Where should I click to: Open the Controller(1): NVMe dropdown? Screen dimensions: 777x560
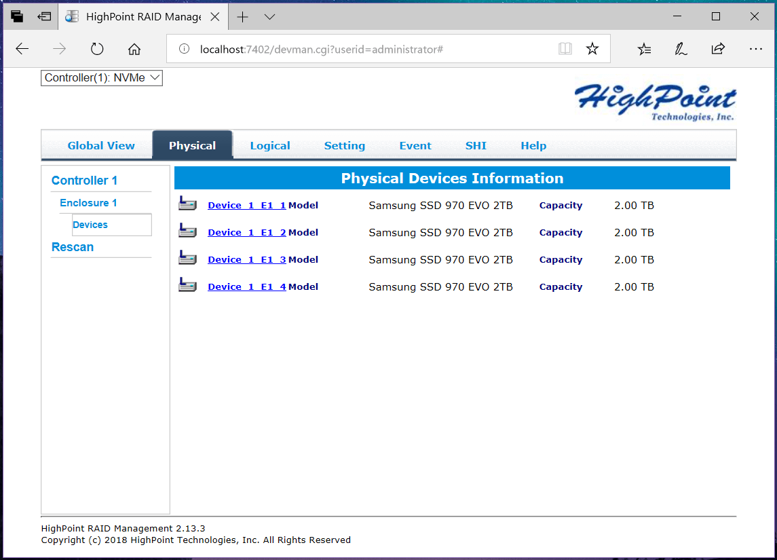[x=102, y=78]
